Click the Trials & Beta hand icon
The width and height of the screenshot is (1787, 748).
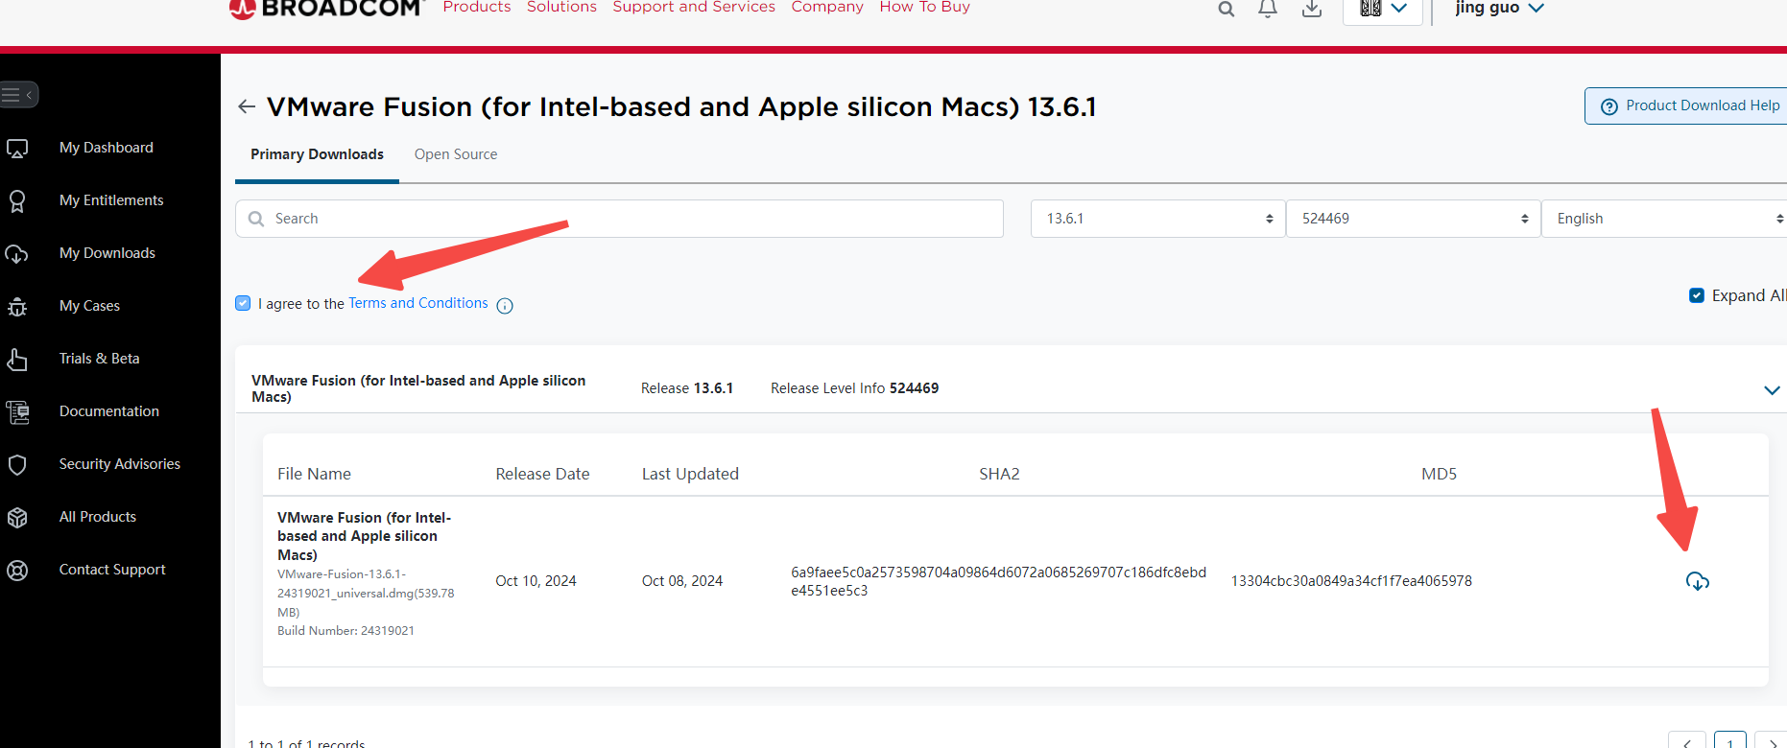coord(17,360)
